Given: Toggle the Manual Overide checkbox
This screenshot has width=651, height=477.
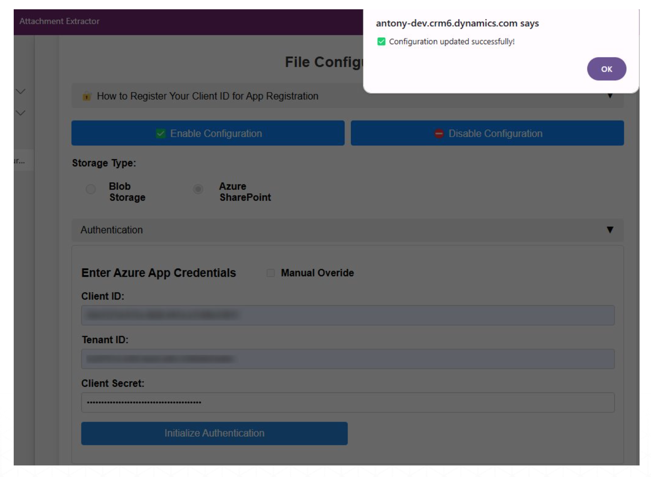Looking at the screenshot, I should click(271, 273).
